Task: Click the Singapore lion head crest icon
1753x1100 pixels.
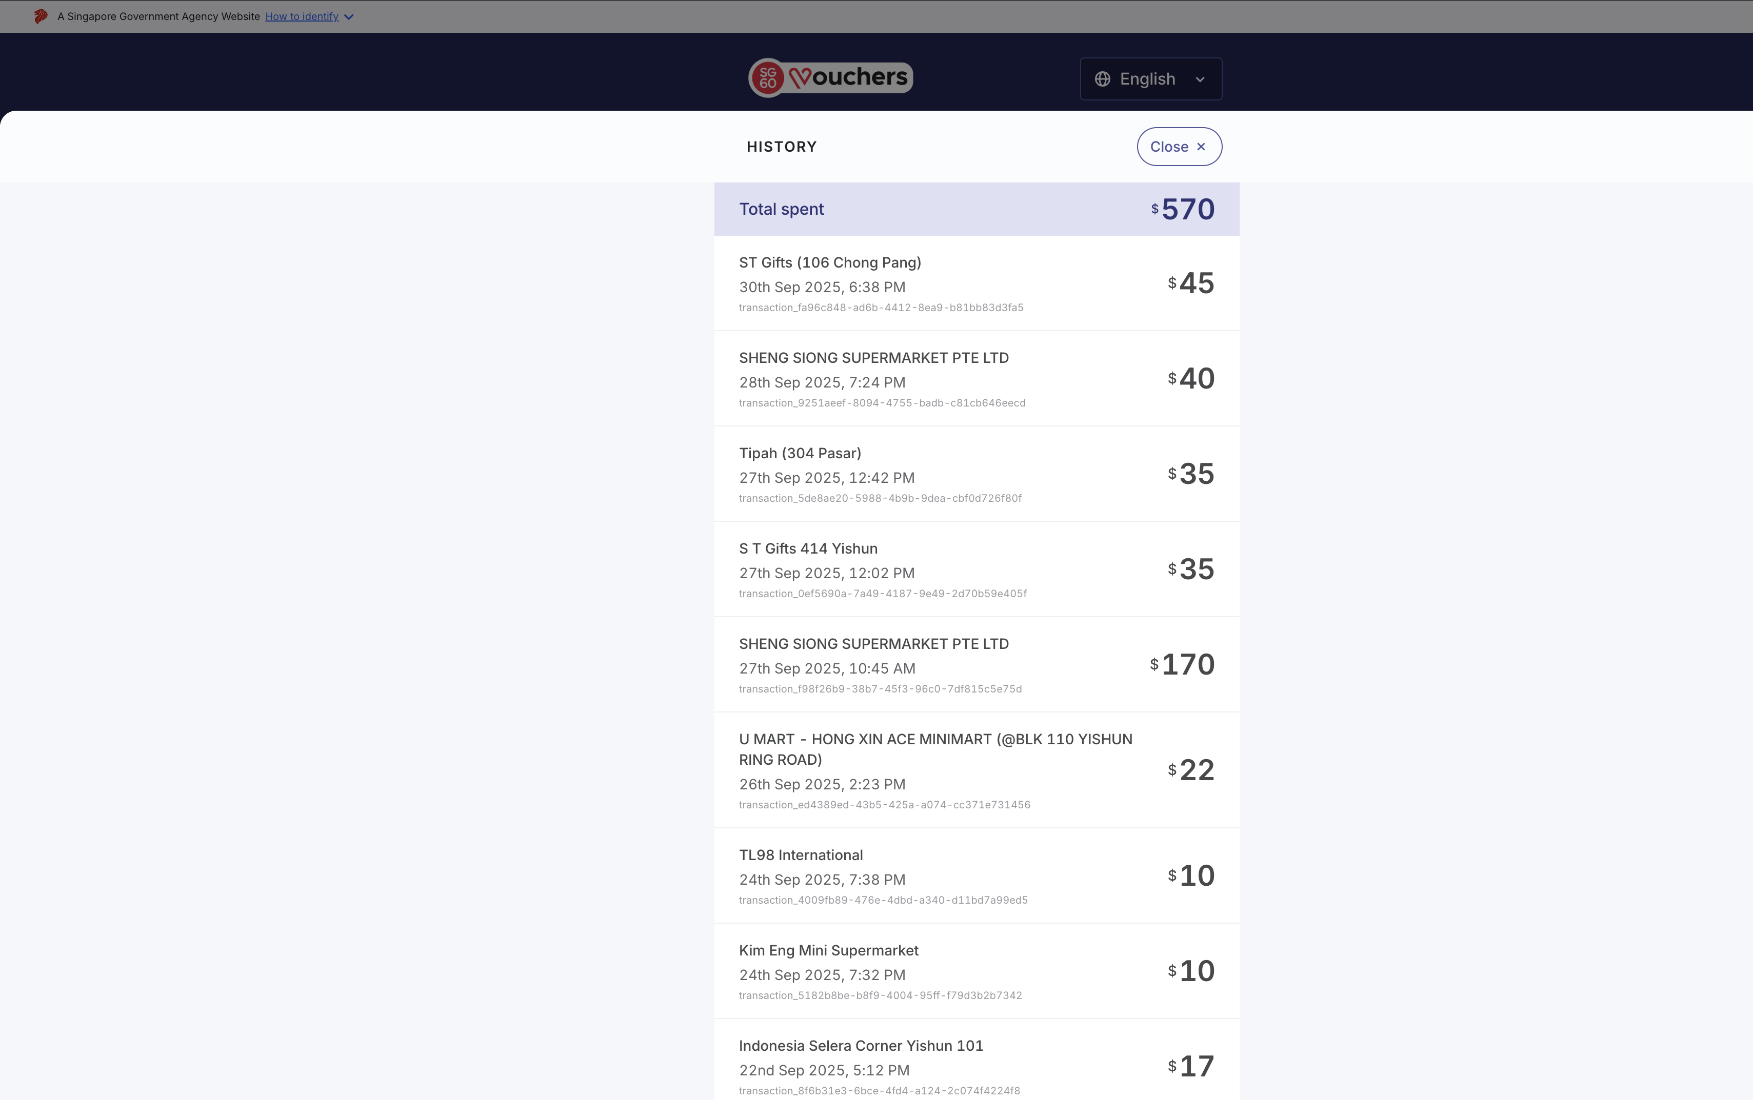Action: [x=41, y=16]
